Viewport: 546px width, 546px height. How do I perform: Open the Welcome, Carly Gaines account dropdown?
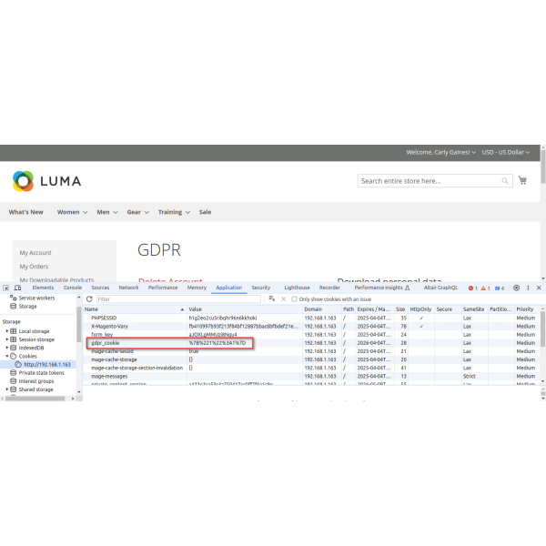pyautogui.click(x=440, y=152)
